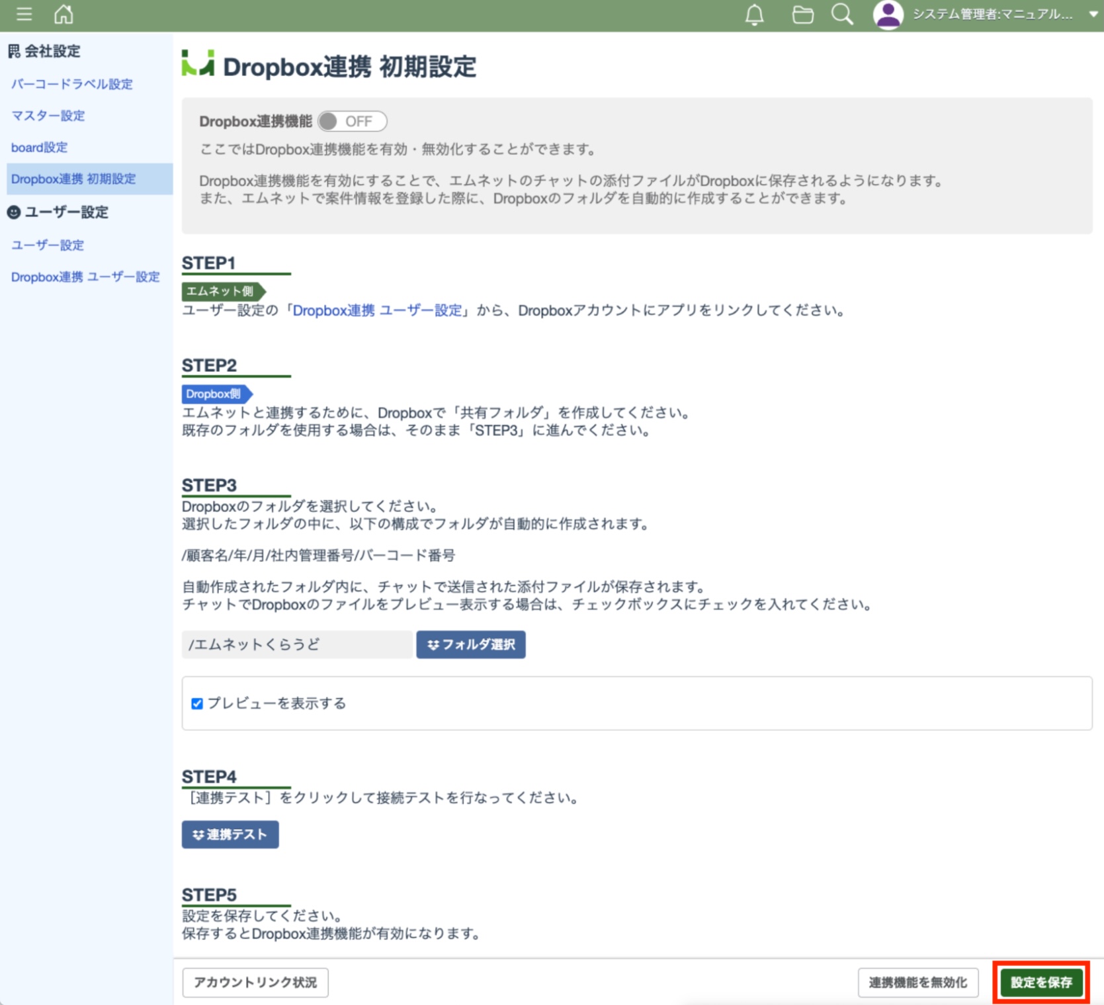1104x1005 pixels.
Task: Click the M logo beside page title
Action: pos(198,64)
